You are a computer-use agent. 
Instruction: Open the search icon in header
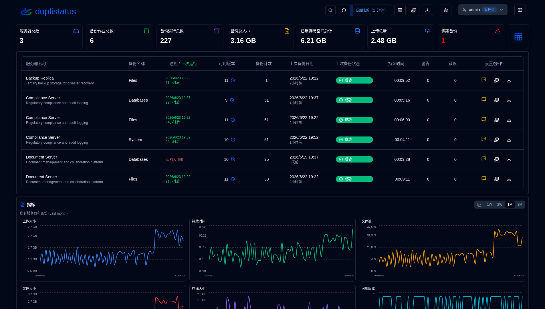(x=330, y=10)
